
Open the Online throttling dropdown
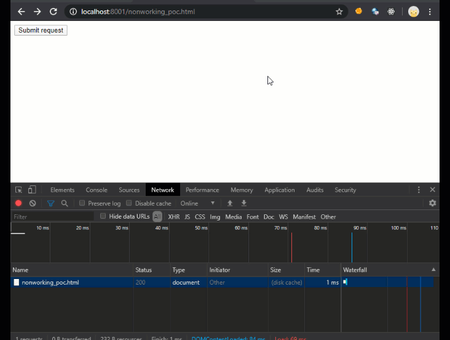(x=197, y=203)
